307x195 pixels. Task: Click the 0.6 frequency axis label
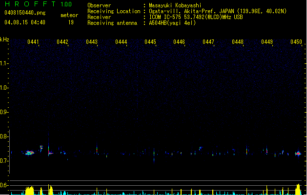(4, 185)
